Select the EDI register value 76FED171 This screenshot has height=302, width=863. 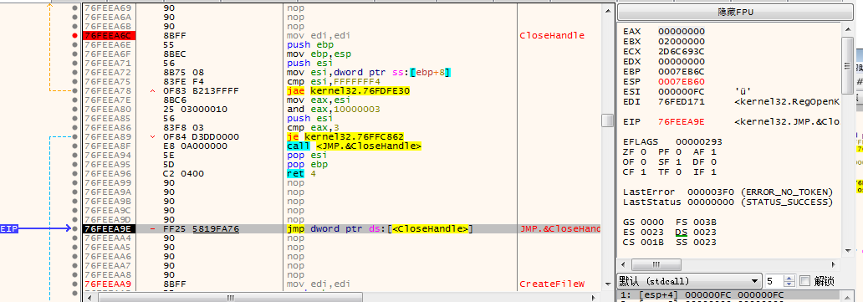point(682,101)
